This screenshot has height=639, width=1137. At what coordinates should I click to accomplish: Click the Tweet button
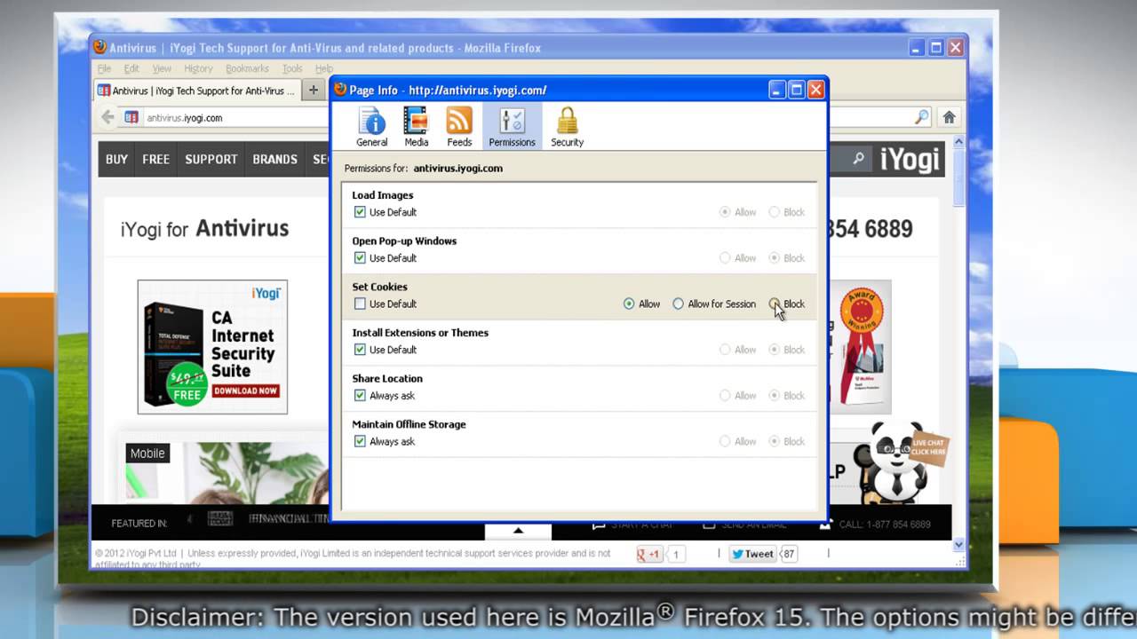tap(752, 554)
